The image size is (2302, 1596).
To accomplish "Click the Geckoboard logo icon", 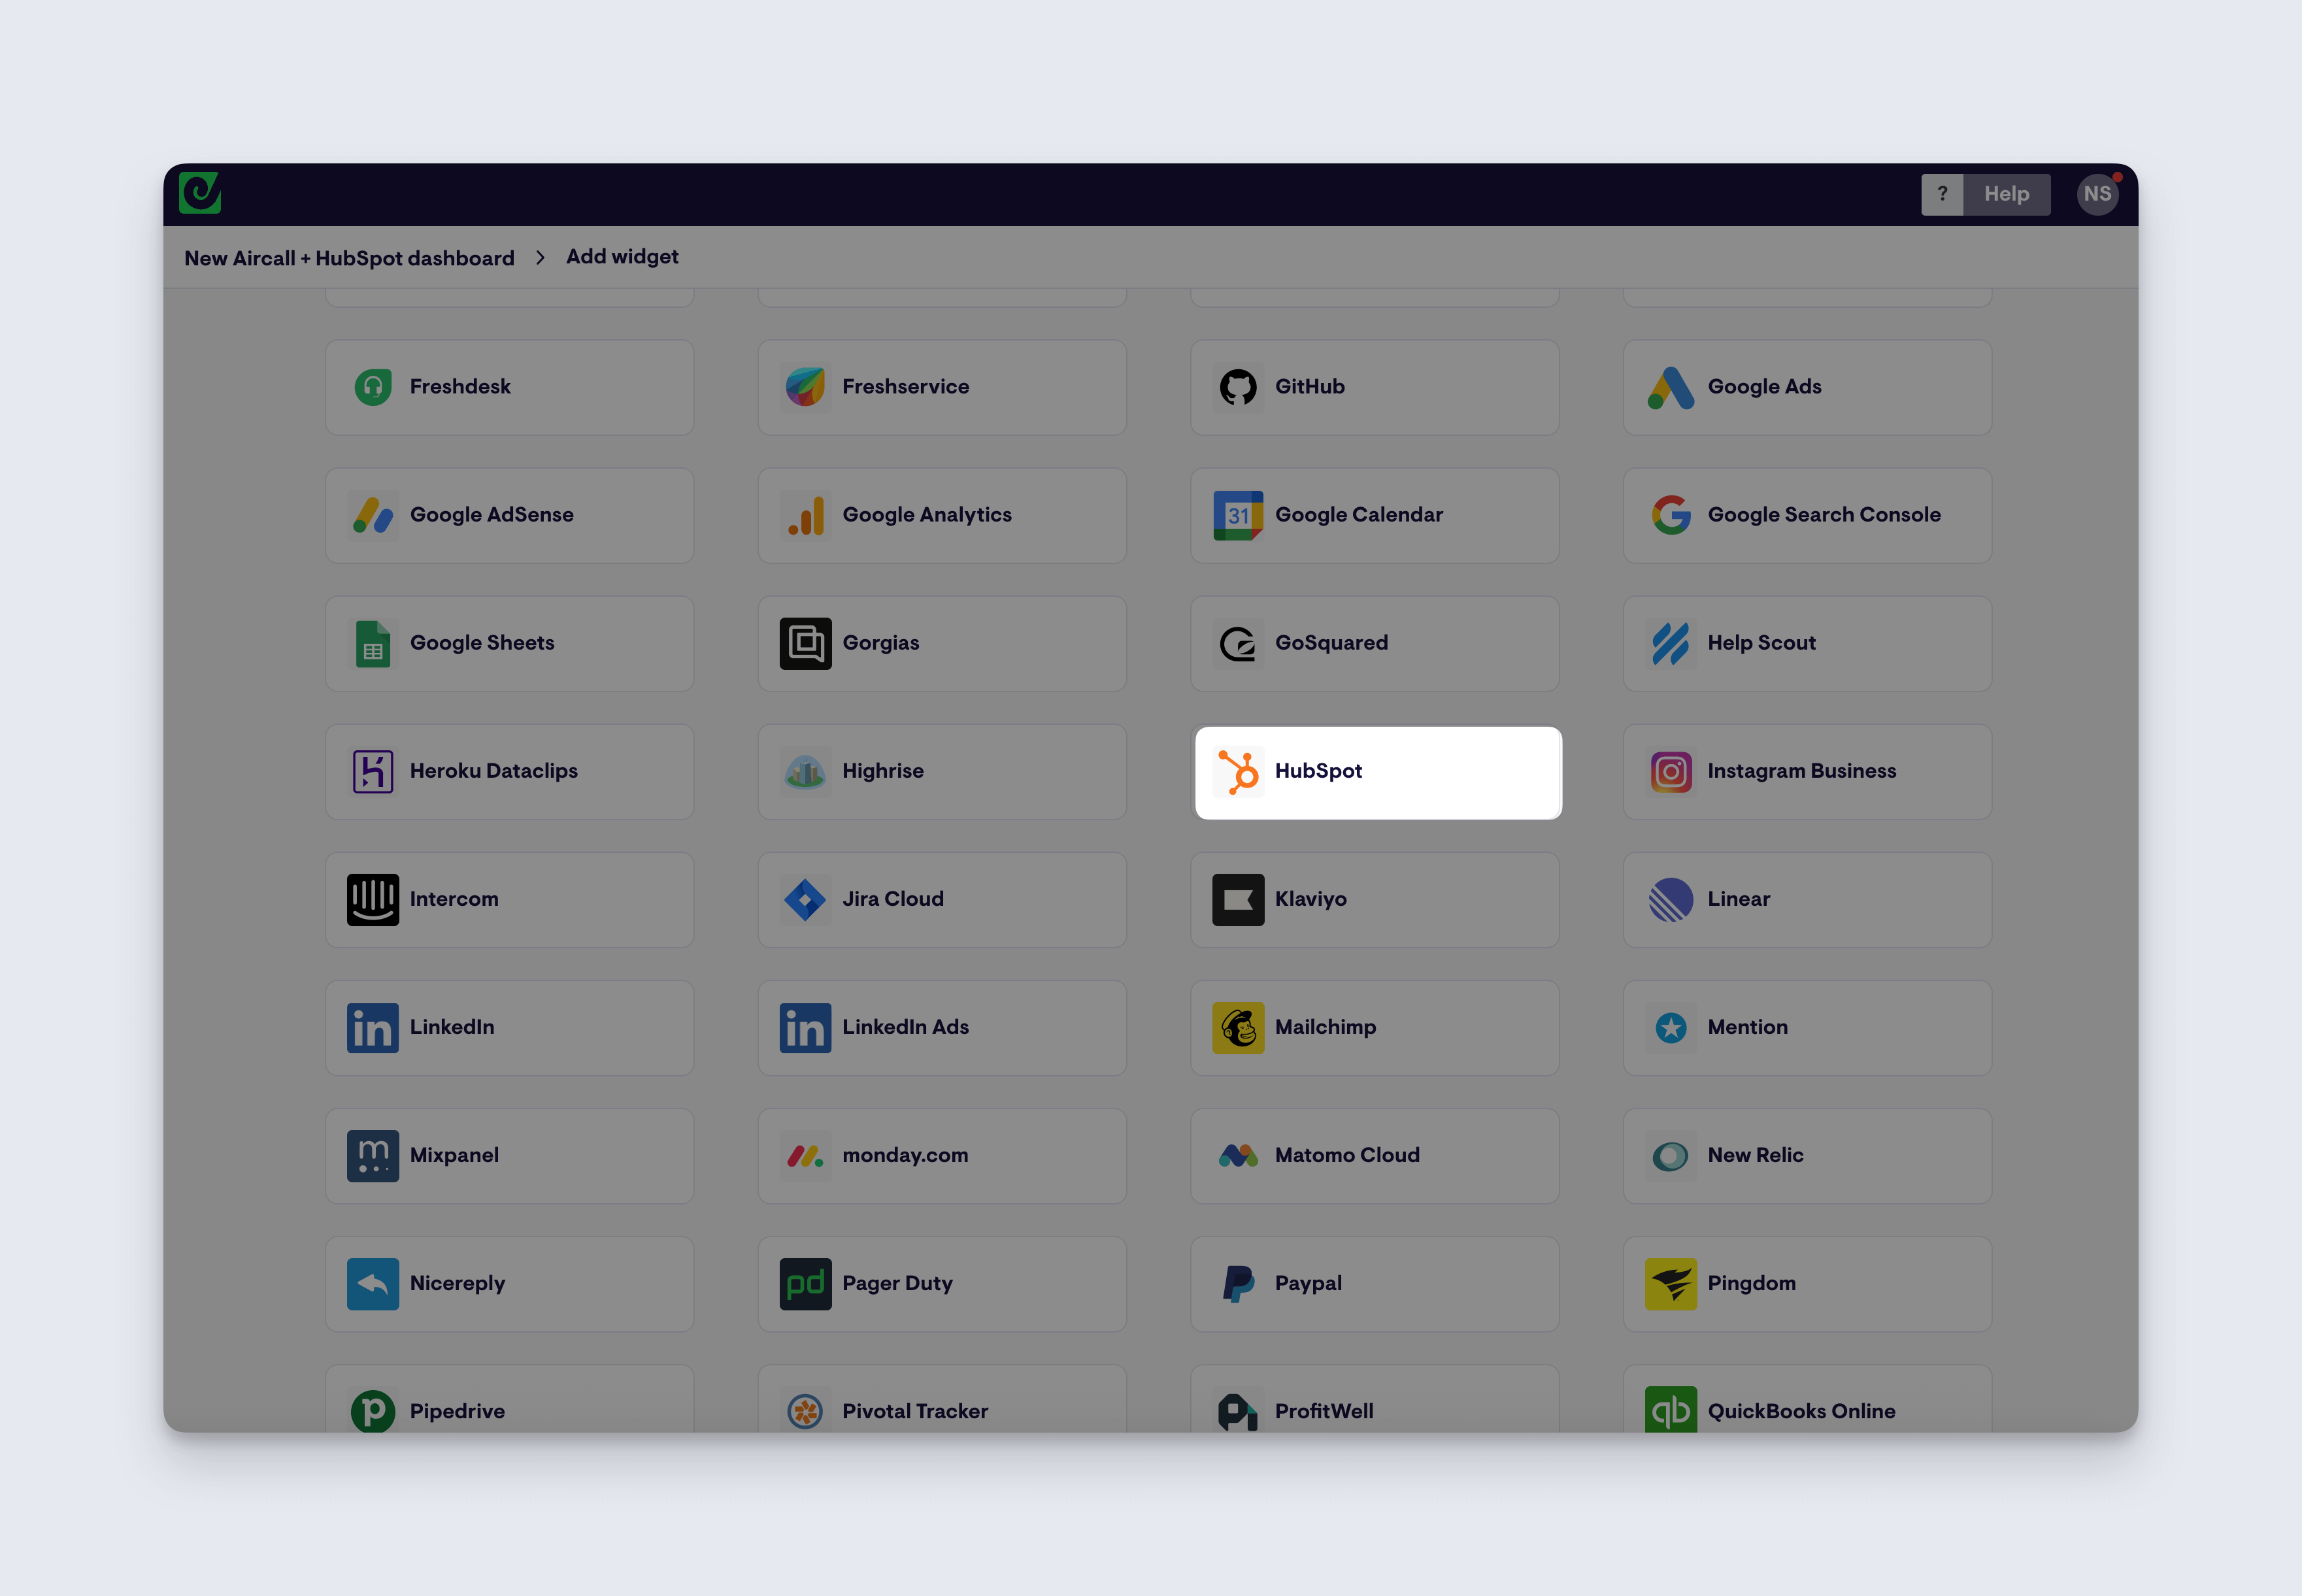I will tap(200, 193).
